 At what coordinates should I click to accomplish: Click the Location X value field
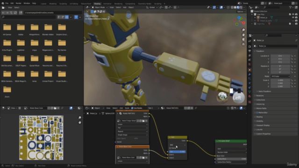tap(280, 56)
